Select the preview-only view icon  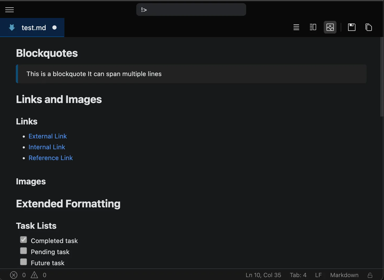[330, 27]
